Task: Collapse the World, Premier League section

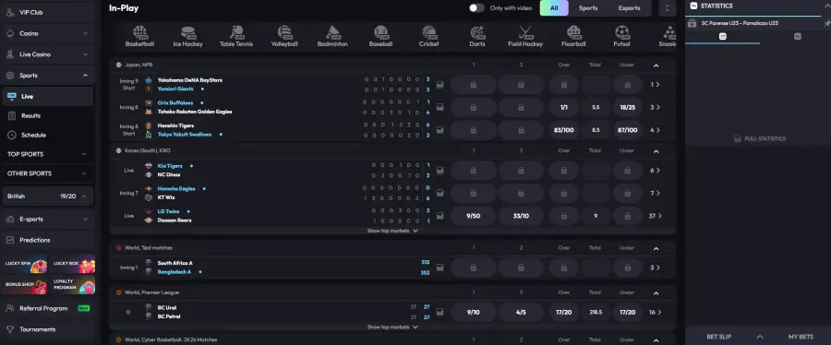Action: point(656,292)
